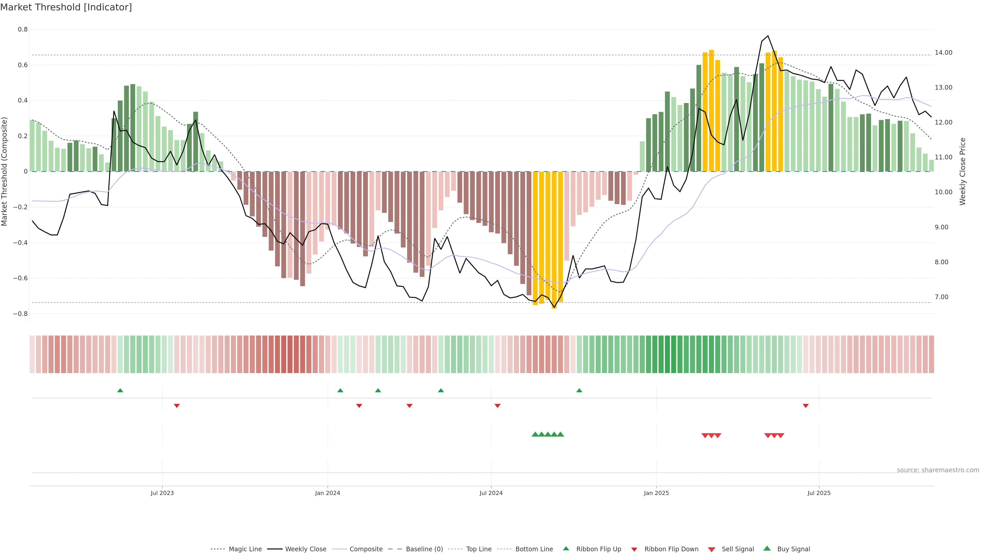Click the source sharemaestro.com text
Screen dimensions: 992x558
point(938,470)
